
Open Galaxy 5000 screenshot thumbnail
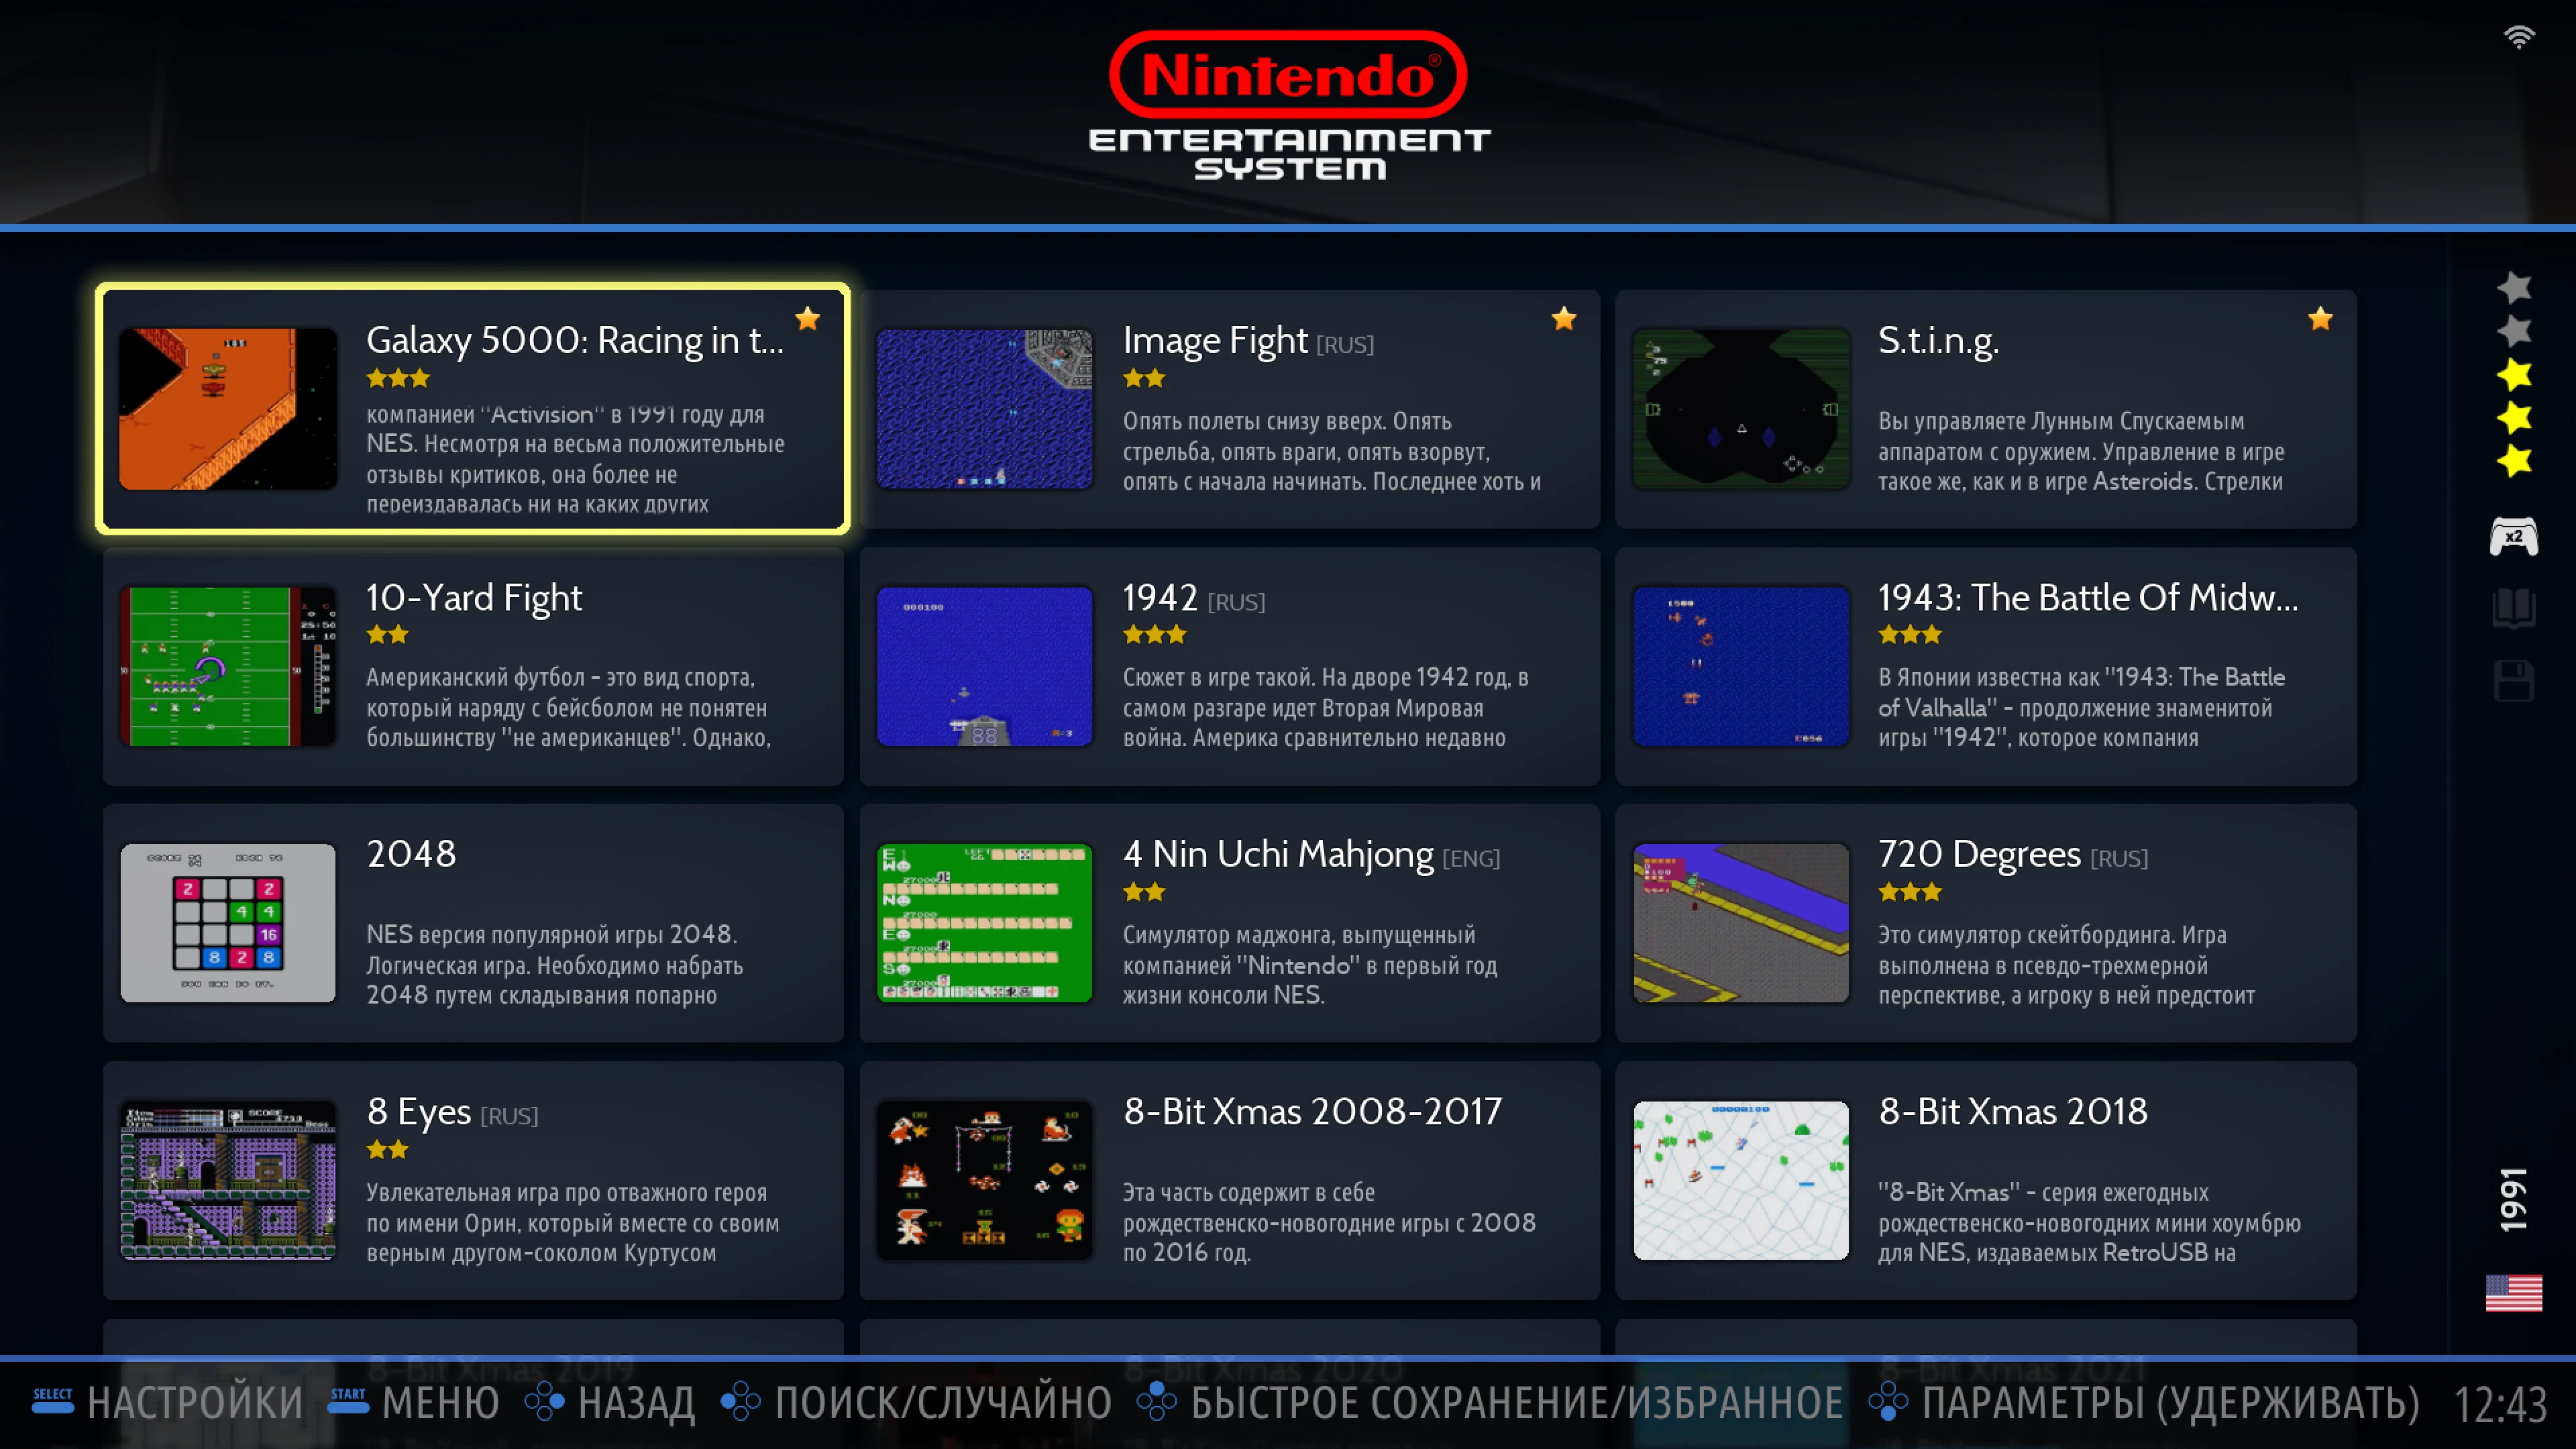pos(228,409)
